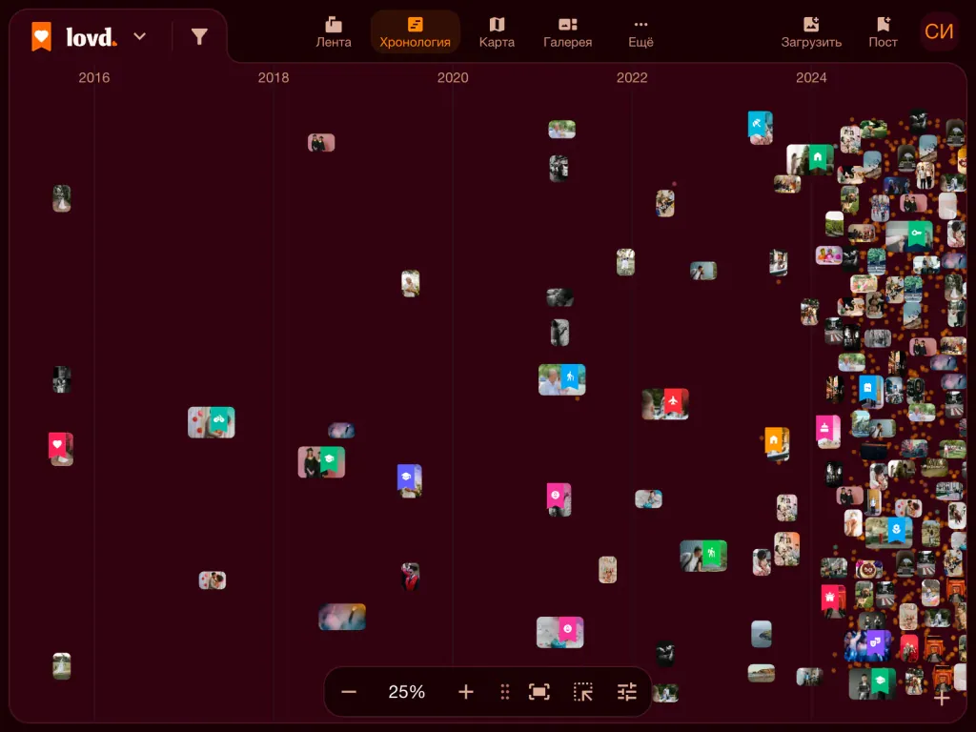The image size is (976, 732).
Task: Open the Карта tab
Action: (x=497, y=32)
